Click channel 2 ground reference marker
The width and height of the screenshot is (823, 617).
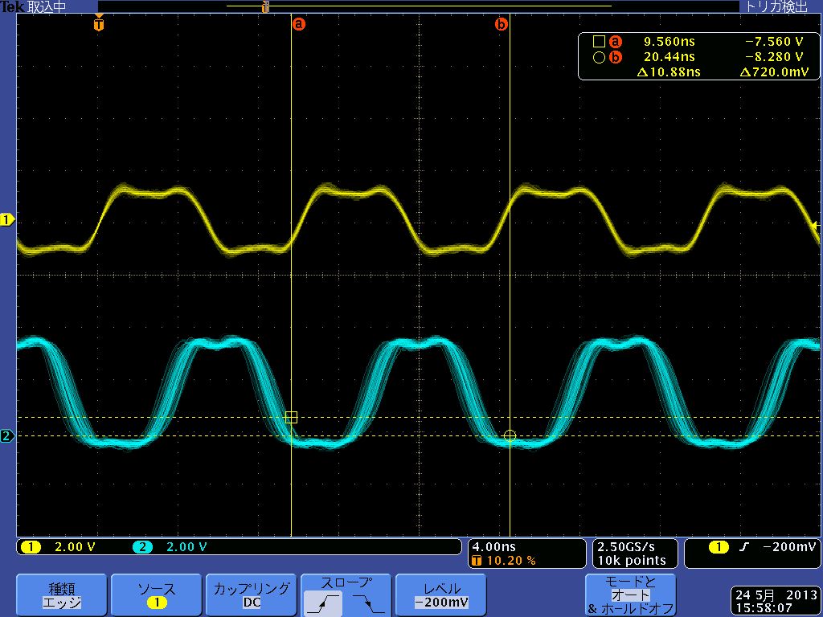tap(7, 435)
